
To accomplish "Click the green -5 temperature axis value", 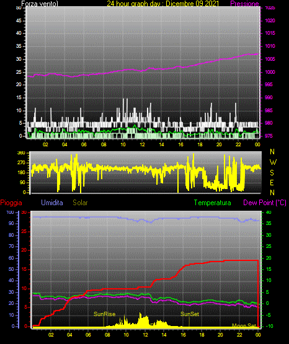I will pos(269,315).
